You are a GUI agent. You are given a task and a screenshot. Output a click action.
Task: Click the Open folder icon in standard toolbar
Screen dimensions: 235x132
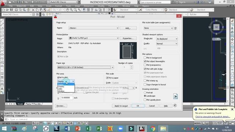[7, 10]
